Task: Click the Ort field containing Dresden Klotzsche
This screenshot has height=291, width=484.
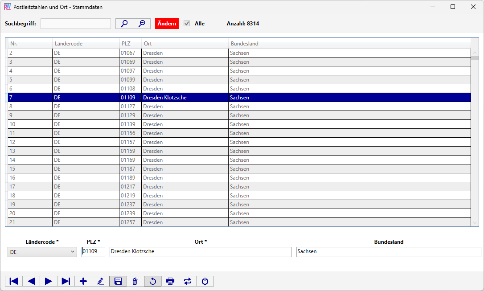Action: click(x=201, y=251)
